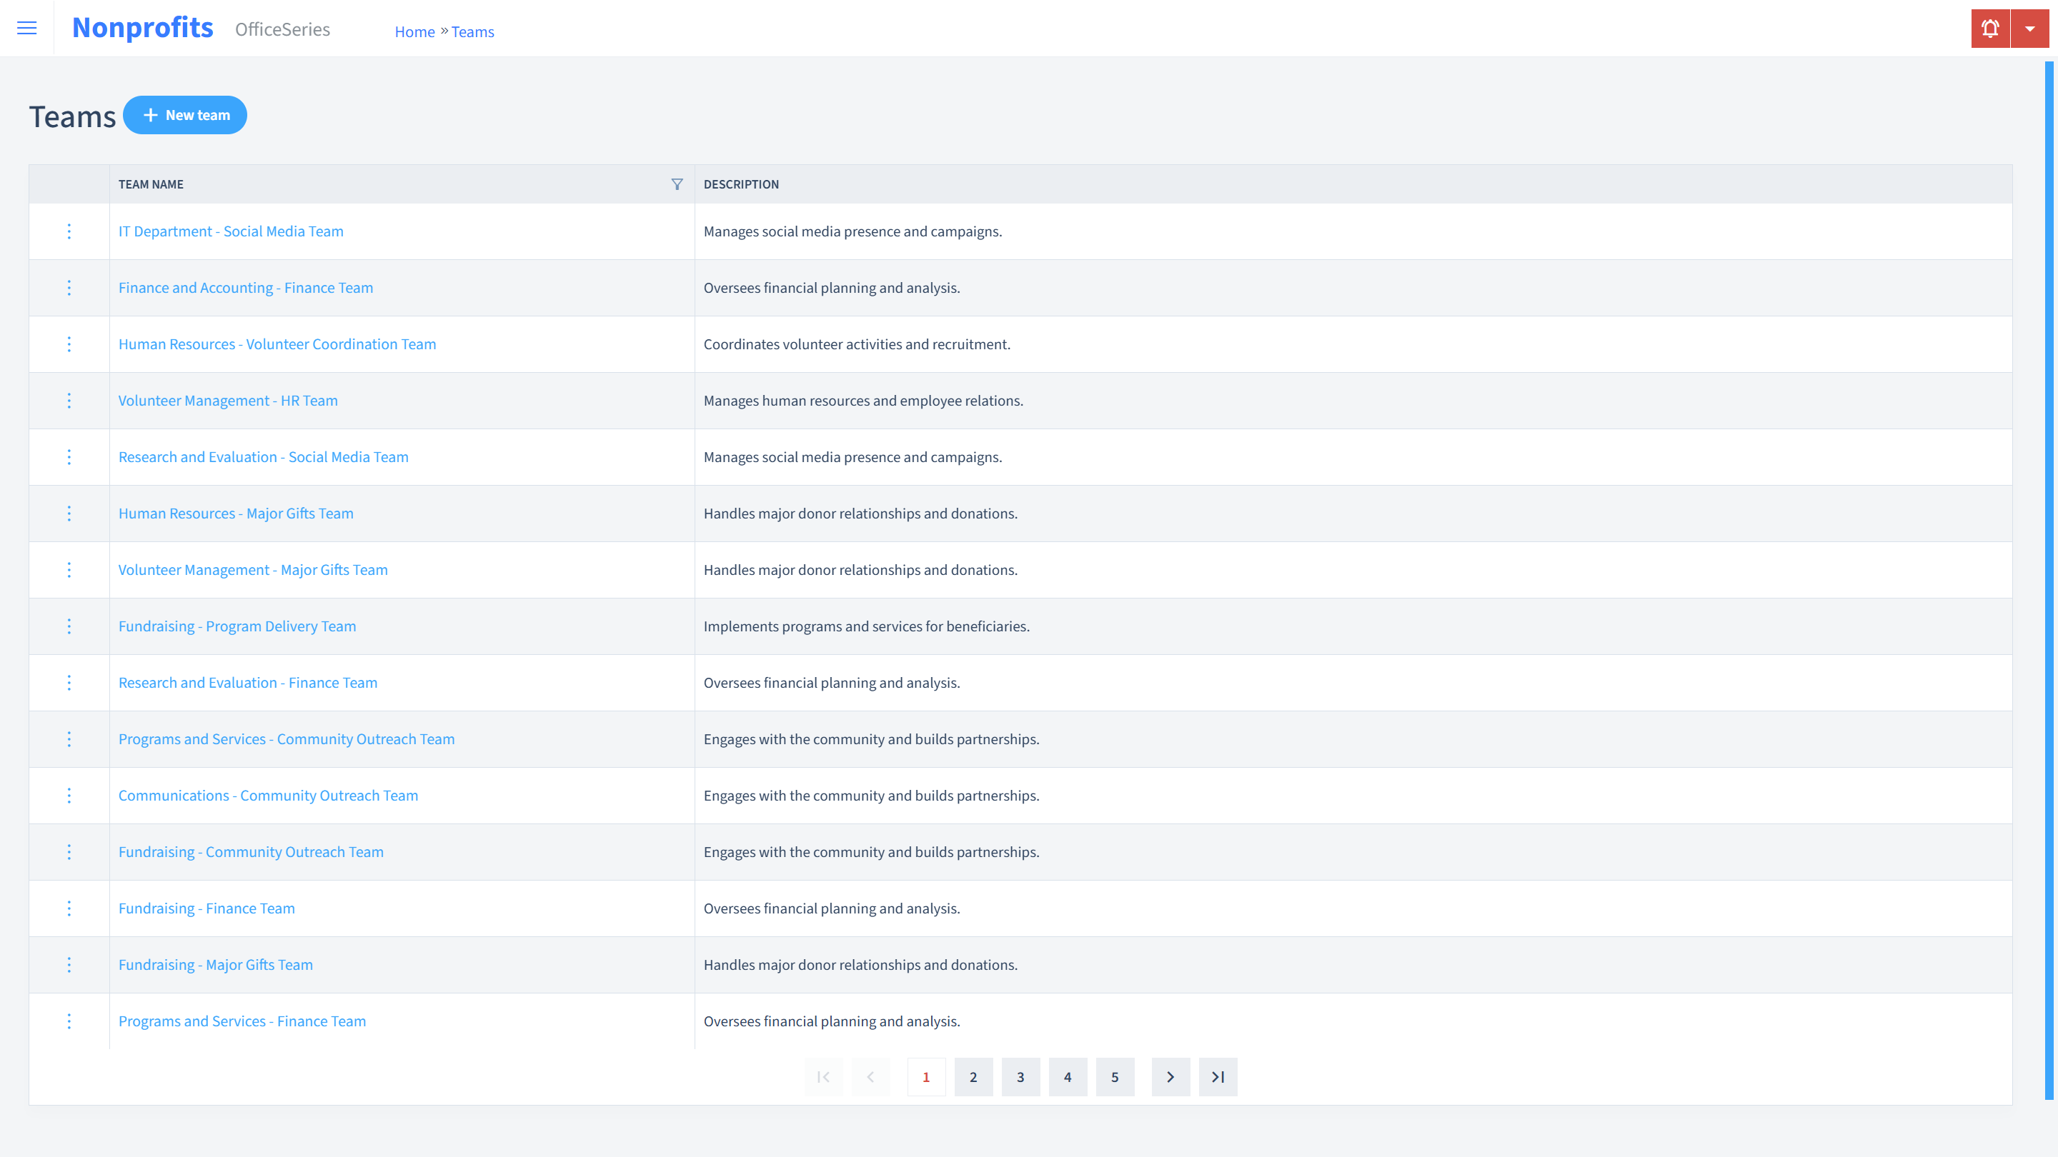Image resolution: width=2058 pixels, height=1157 pixels.
Task: Click the Home breadcrumb link
Action: pyautogui.click(x=414, y=31)
